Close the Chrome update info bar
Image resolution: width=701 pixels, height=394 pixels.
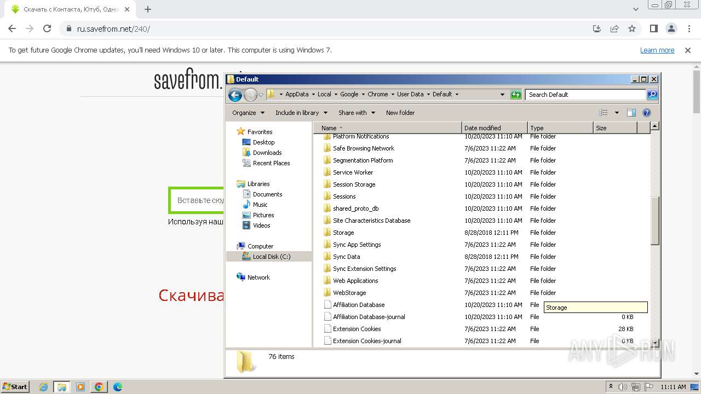pos(688,50)
